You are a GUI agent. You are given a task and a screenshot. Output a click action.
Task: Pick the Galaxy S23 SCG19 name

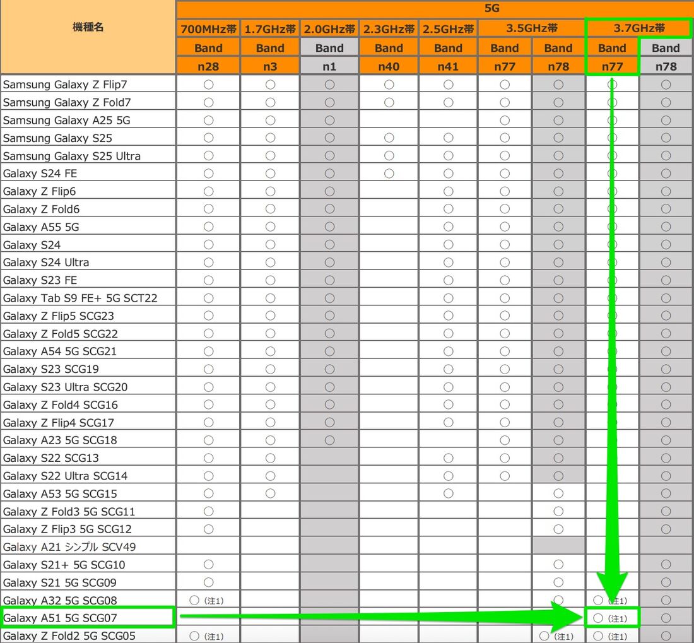pyautogui.click(x=51, y=369)
